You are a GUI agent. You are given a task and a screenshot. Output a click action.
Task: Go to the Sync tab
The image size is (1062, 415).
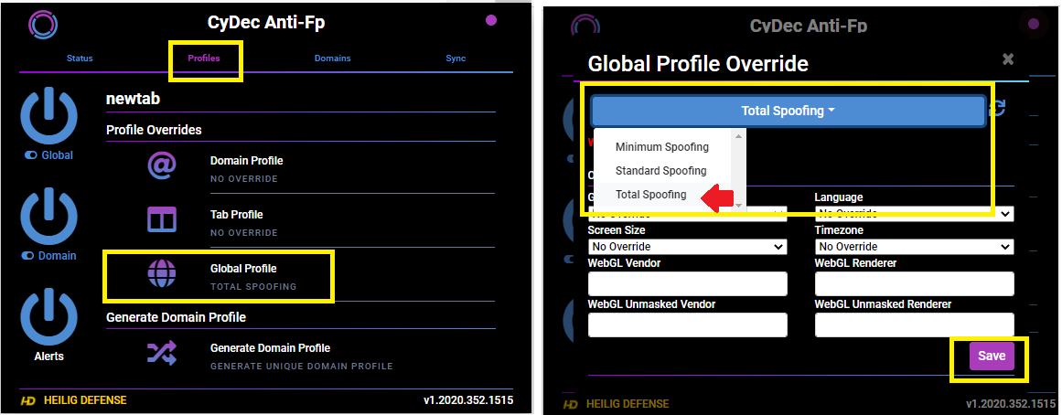[x=456, y=59]
